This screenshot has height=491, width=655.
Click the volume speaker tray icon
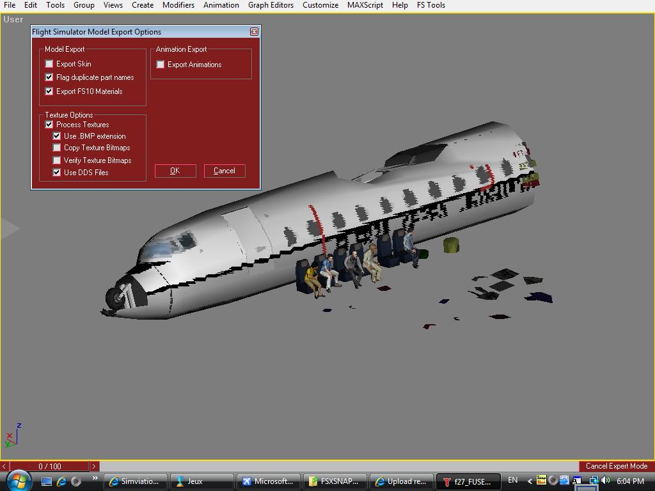point(605,480)
